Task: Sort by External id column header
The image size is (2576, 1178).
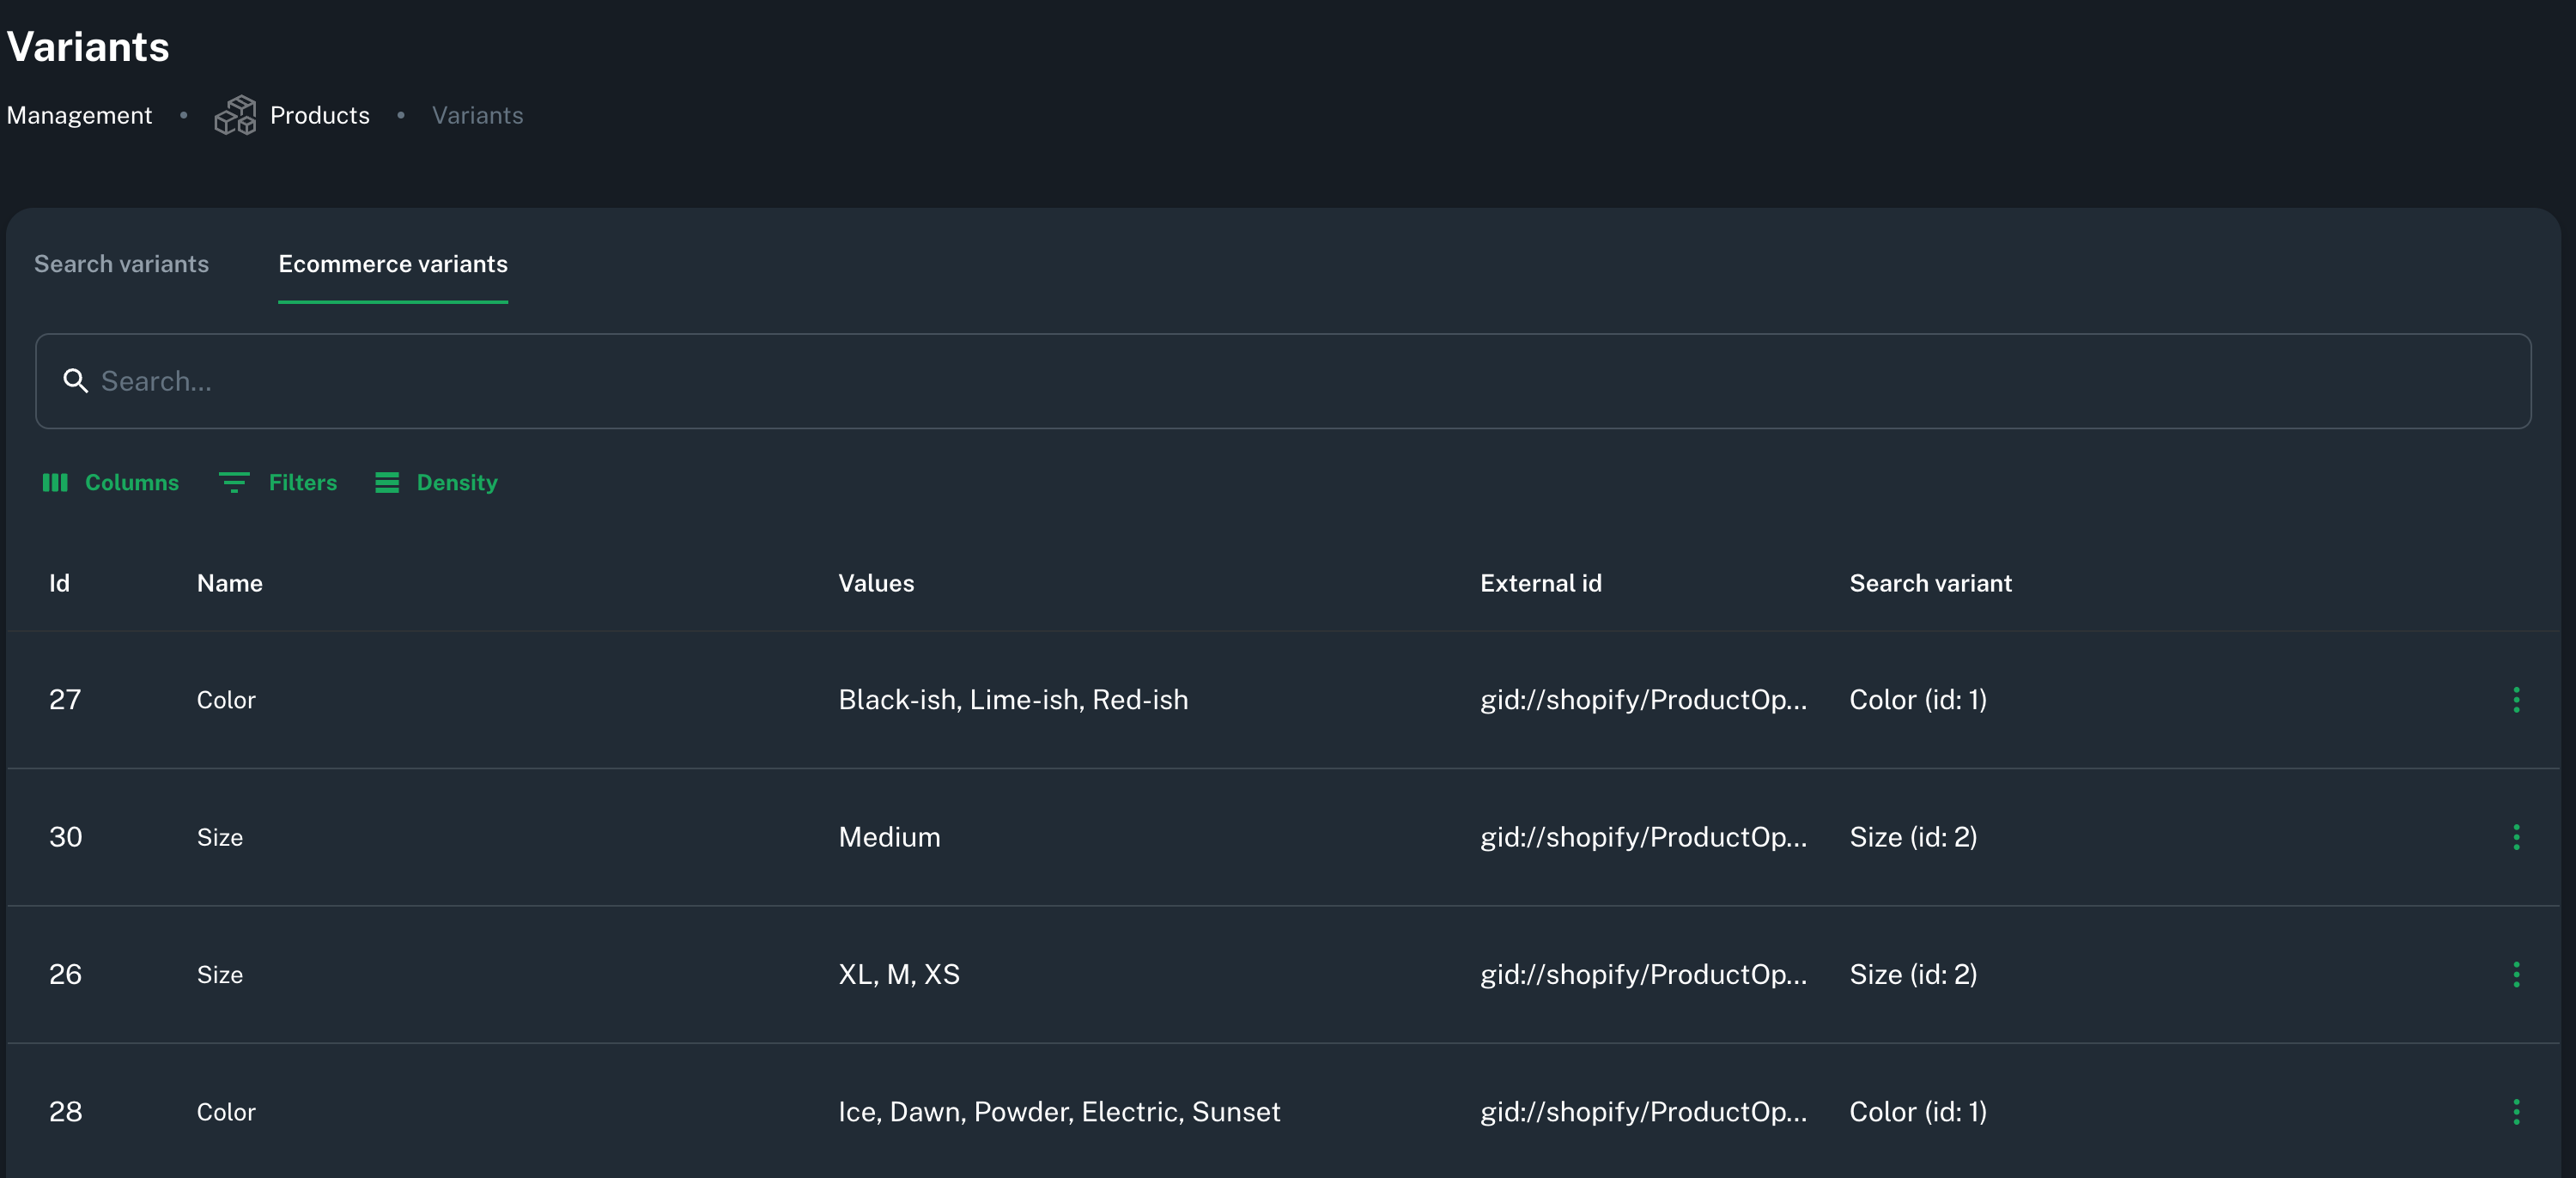Action: (x=1541, y=583)
